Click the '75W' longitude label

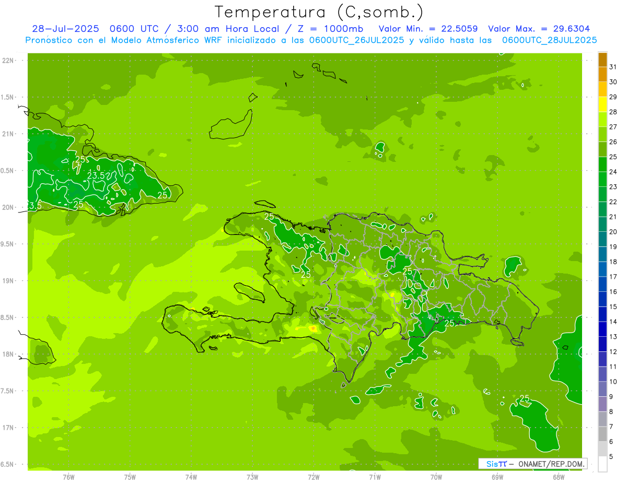(130, 477)
